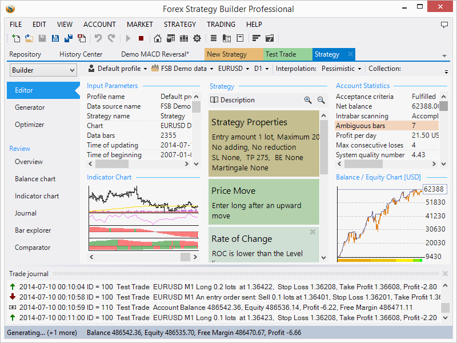Go to the Bar explorer review page

click(33, 230)
